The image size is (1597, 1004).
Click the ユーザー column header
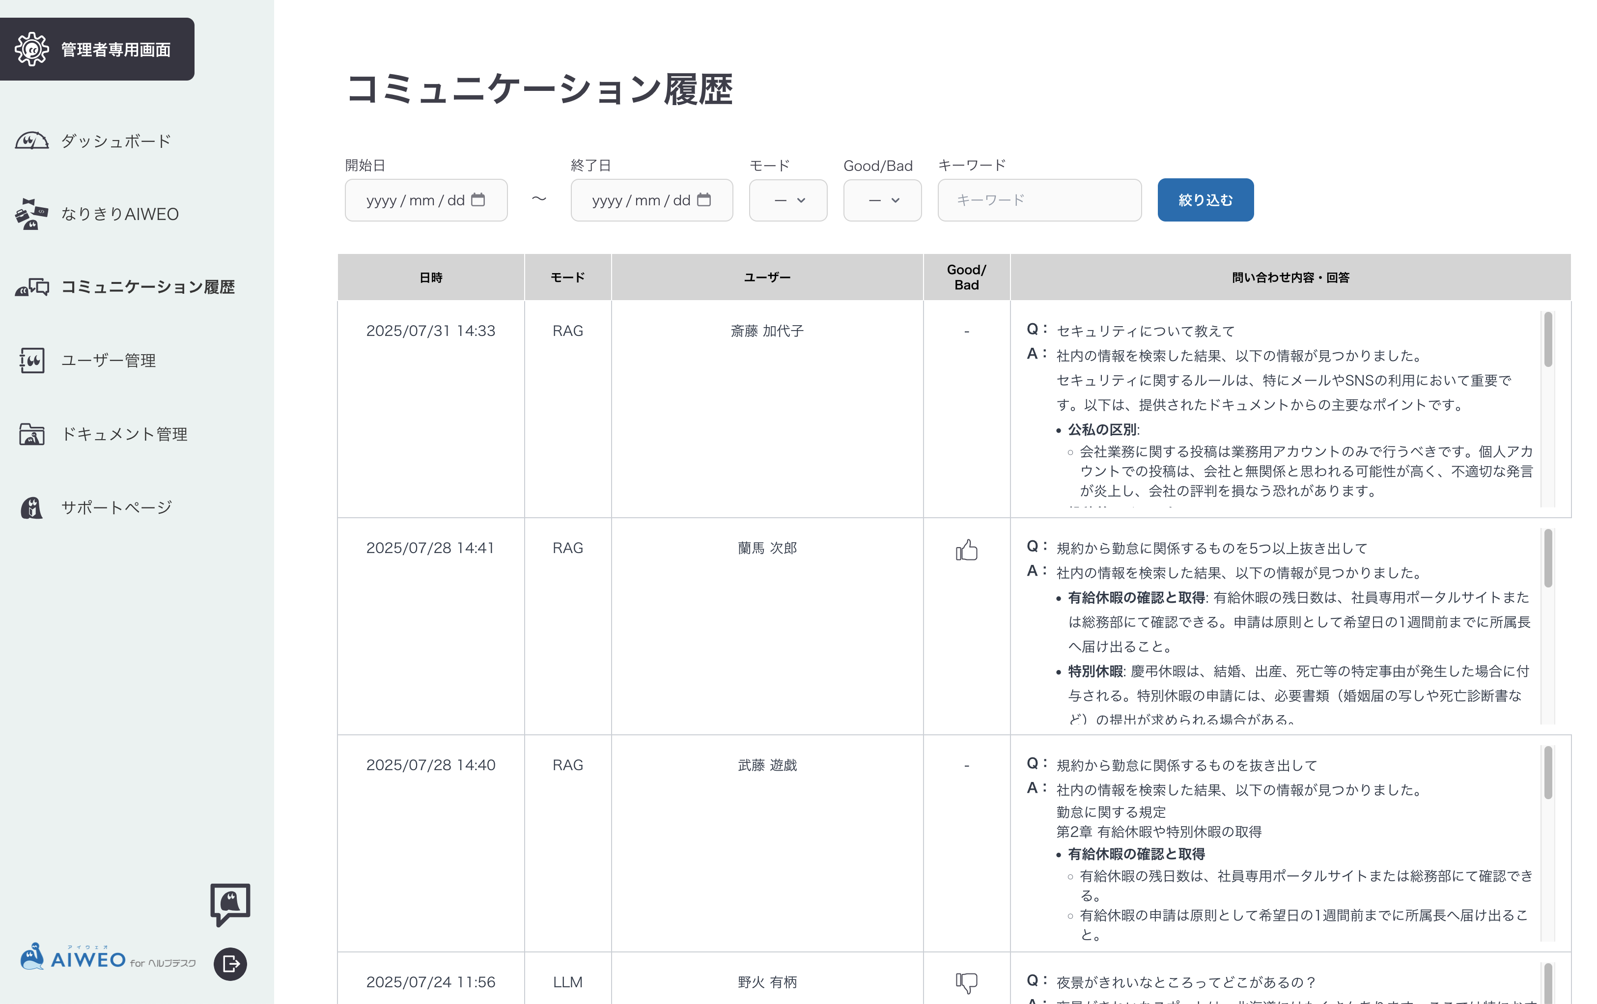tap(767, 277)
